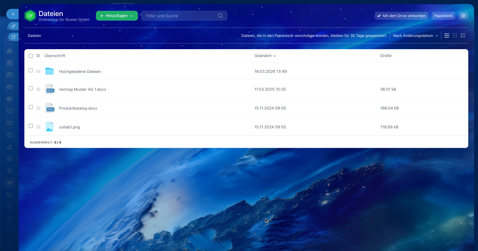Open Vertrag Muster AG 1.docx file name

pyautogui.click(x=83, y=89)
